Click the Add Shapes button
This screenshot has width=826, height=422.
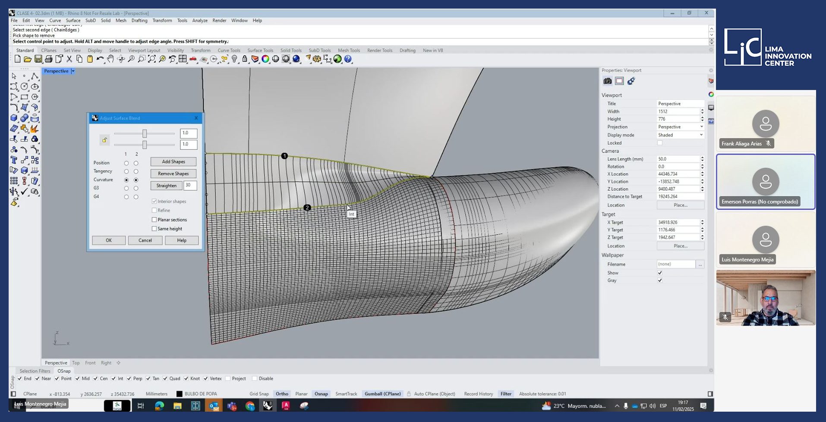point(173,161)
